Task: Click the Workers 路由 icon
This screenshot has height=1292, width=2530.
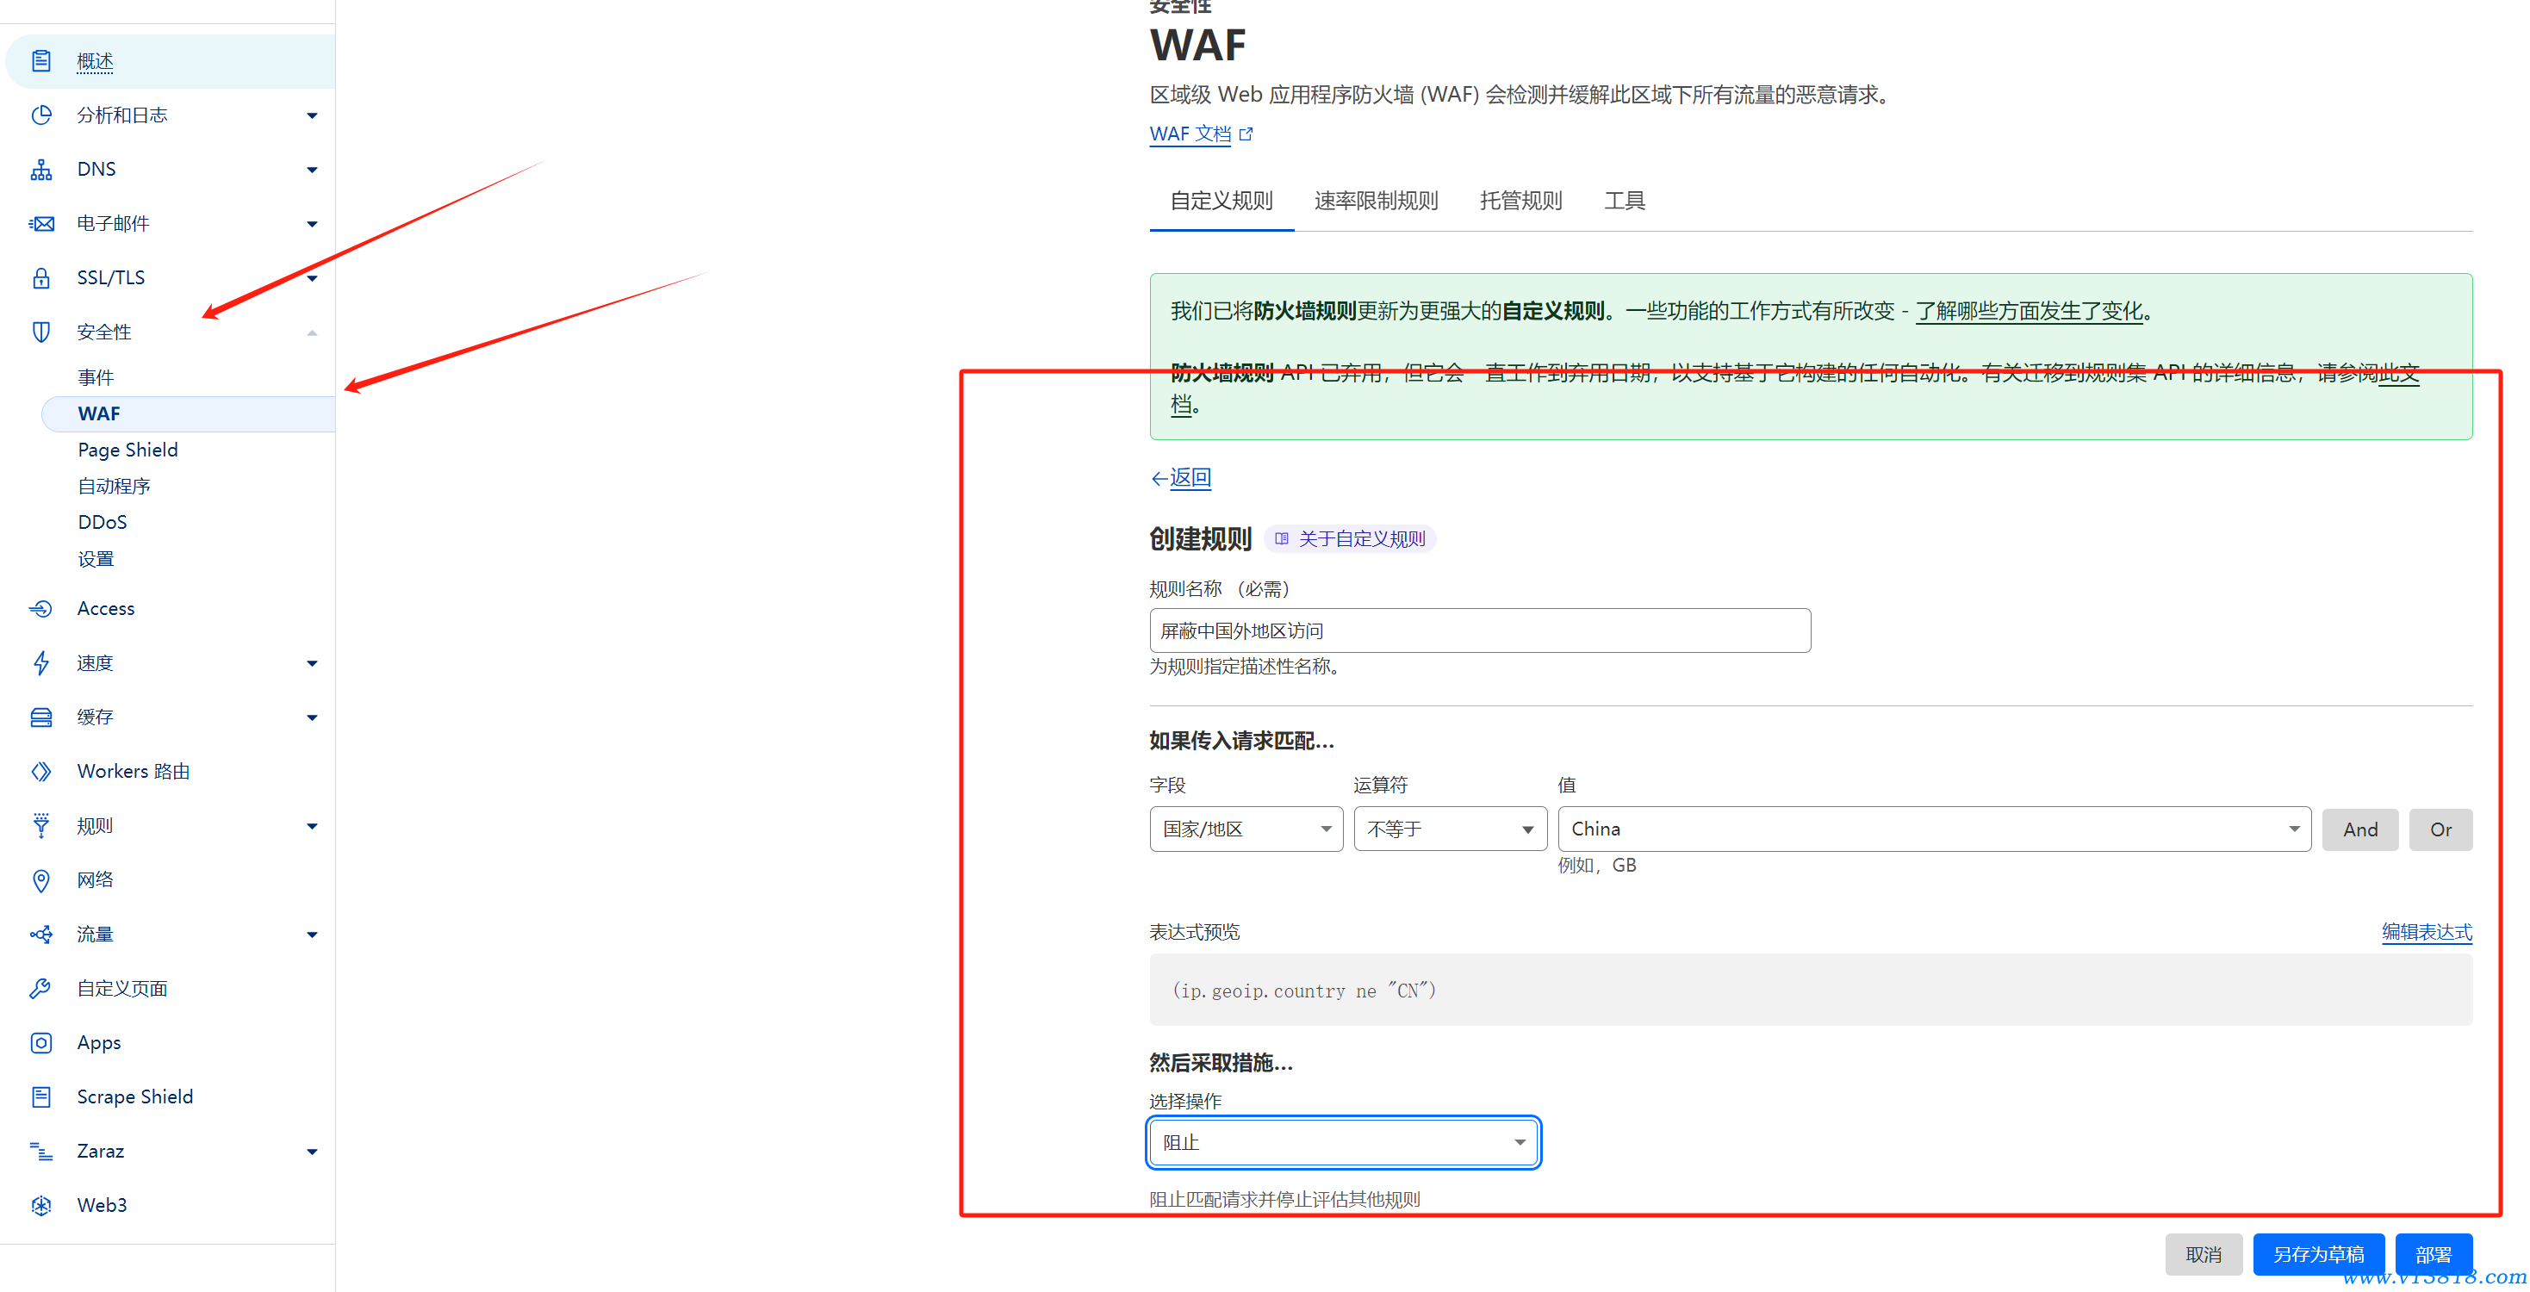Action: 41,772
